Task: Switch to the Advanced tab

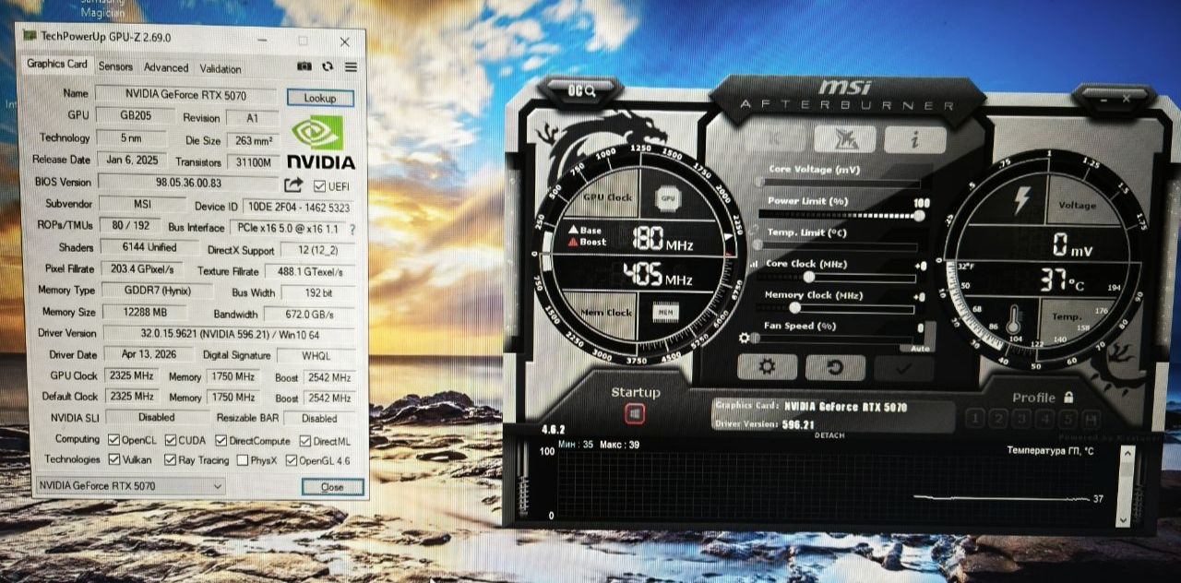Action: 165,67
